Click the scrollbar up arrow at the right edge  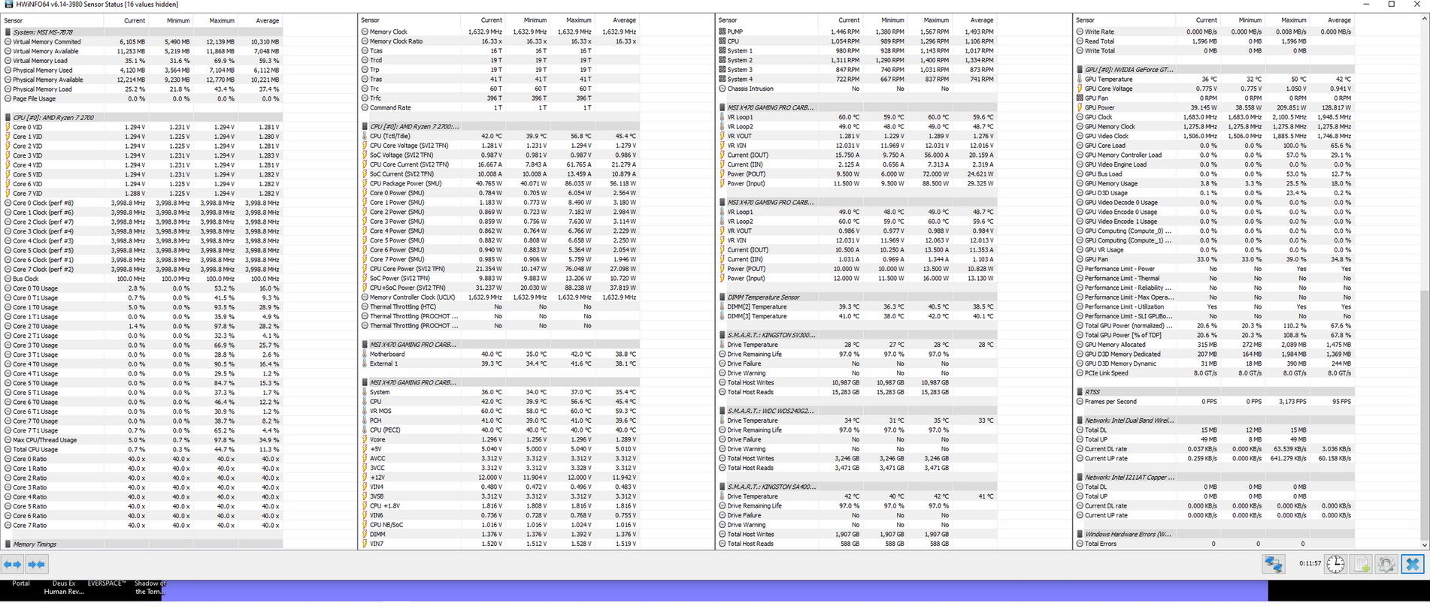(1424, 20)
